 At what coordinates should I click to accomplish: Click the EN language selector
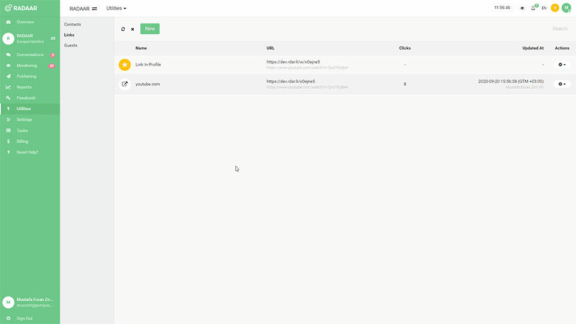[x=544, y=8]
